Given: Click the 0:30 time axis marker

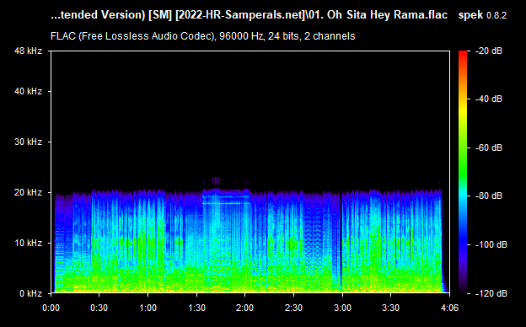Looking at the screenshot, I should (99, 308).
